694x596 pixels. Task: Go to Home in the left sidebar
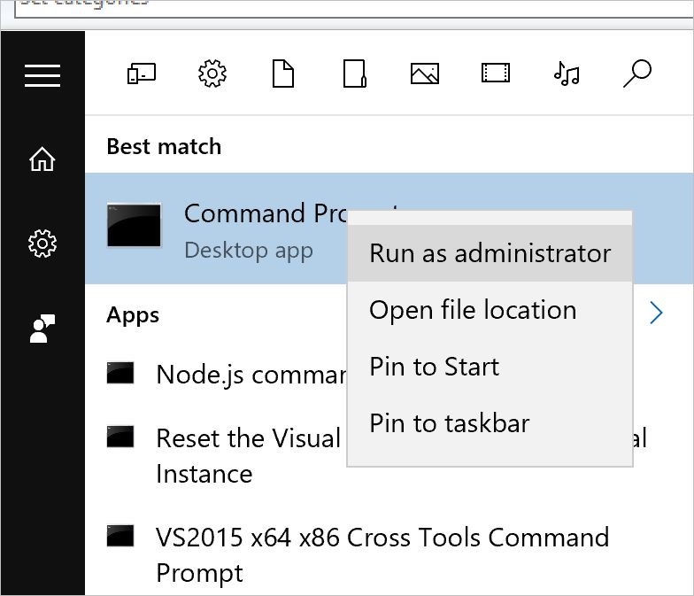42,159
